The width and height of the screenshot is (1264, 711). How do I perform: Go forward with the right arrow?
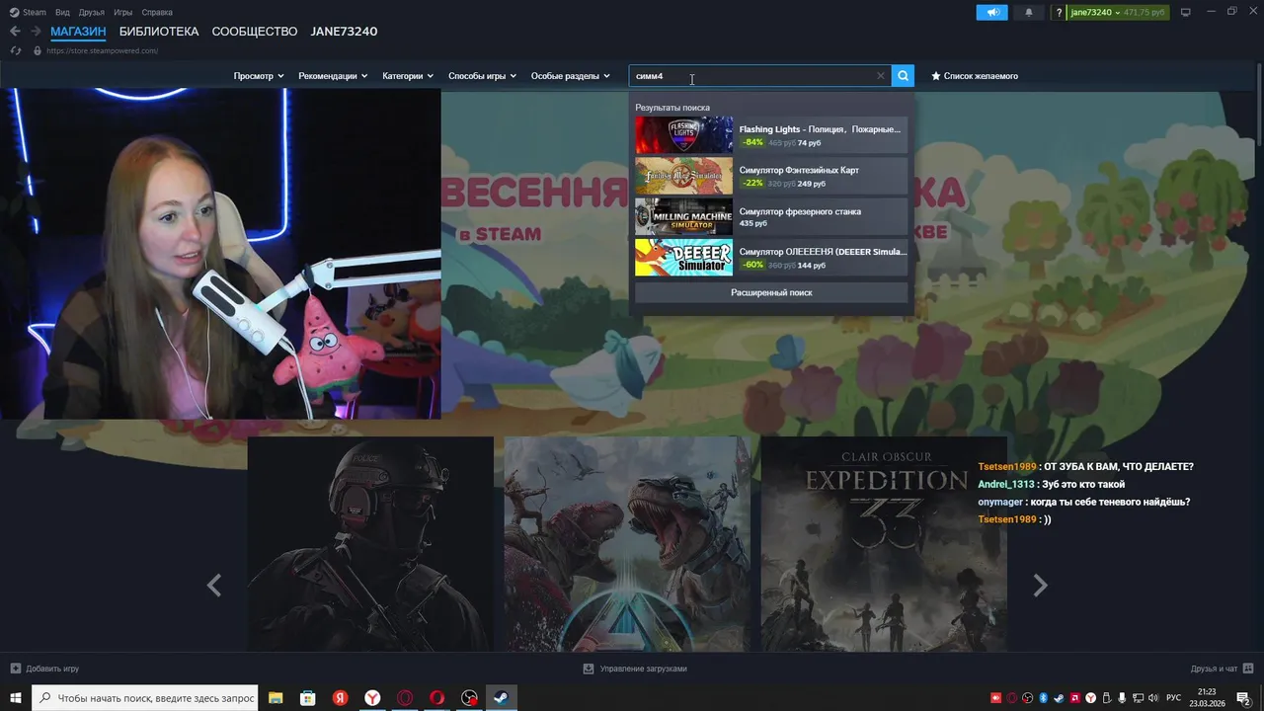pyautogui.click(x=36, y=32)
